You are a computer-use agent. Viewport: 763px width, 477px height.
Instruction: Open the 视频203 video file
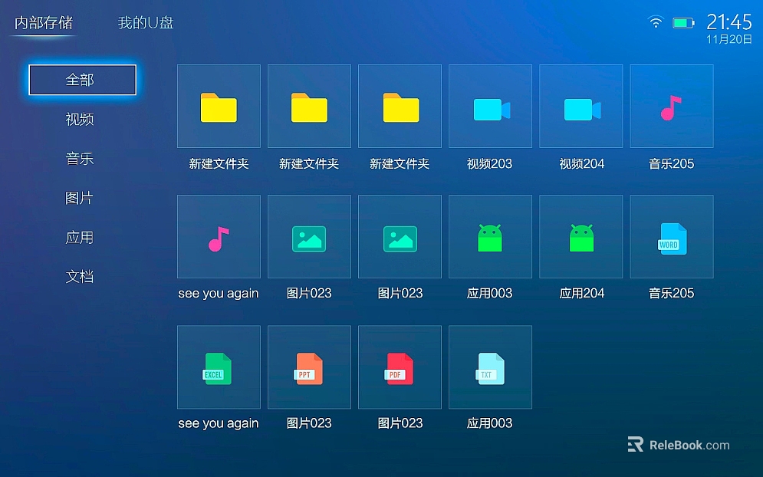490,107
